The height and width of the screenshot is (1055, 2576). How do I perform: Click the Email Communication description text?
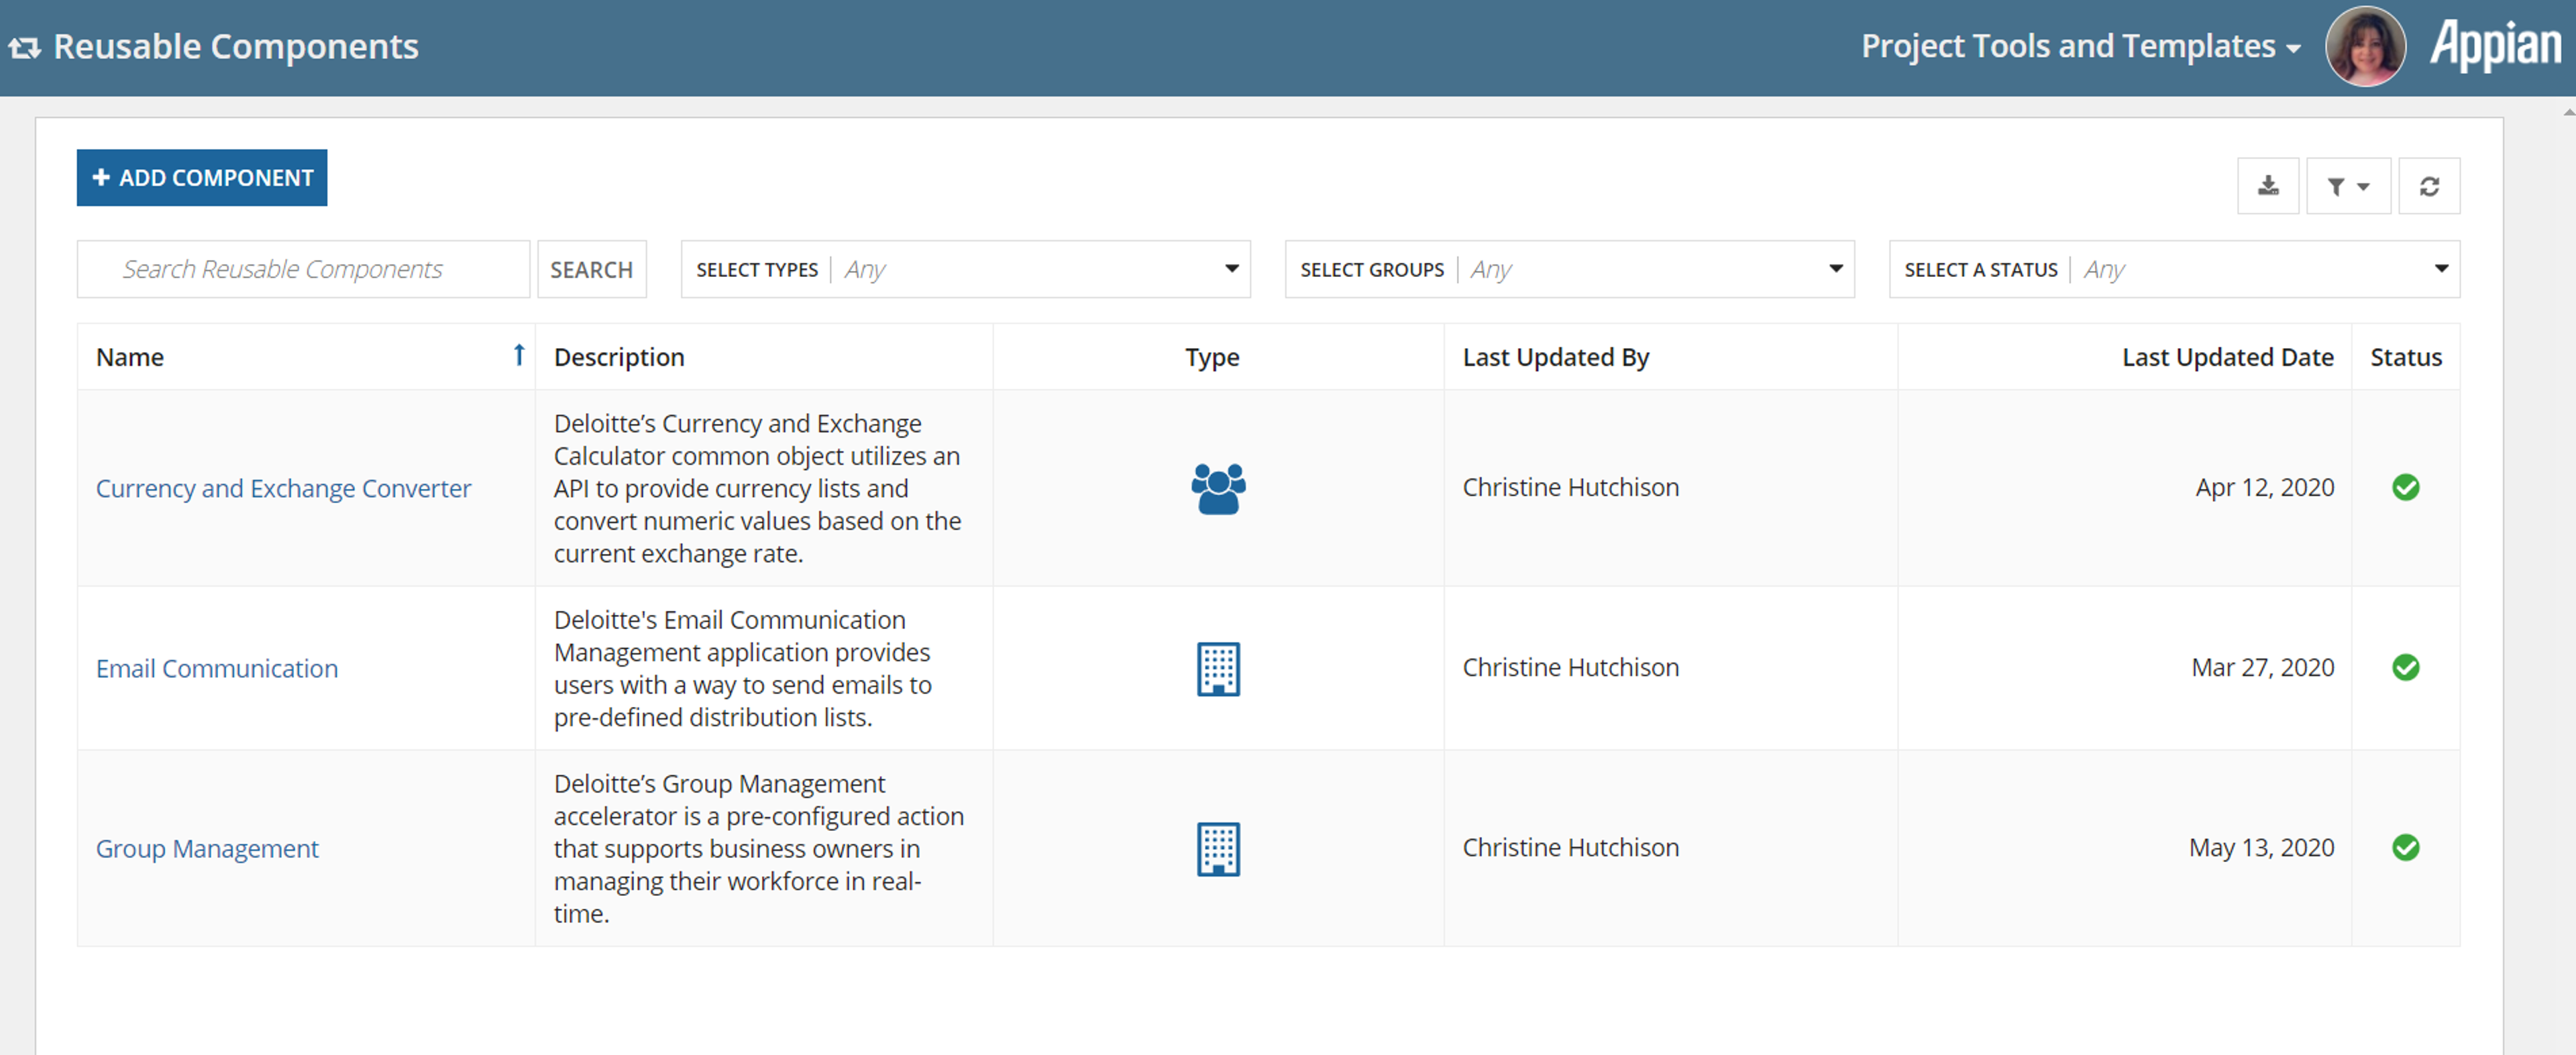pyautogui.click(x=743, y=668)
